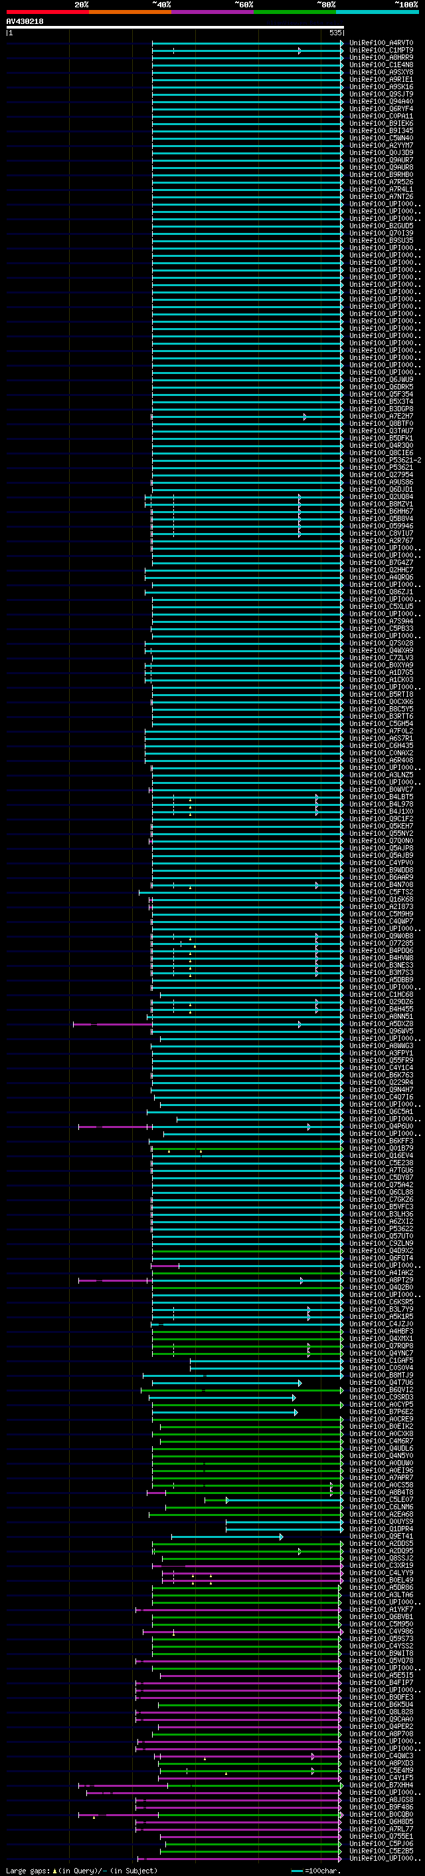Select the UniRef100_A9SXY8 label
The height and width of the screenshot is (1876, 425).
coord(381,72)
